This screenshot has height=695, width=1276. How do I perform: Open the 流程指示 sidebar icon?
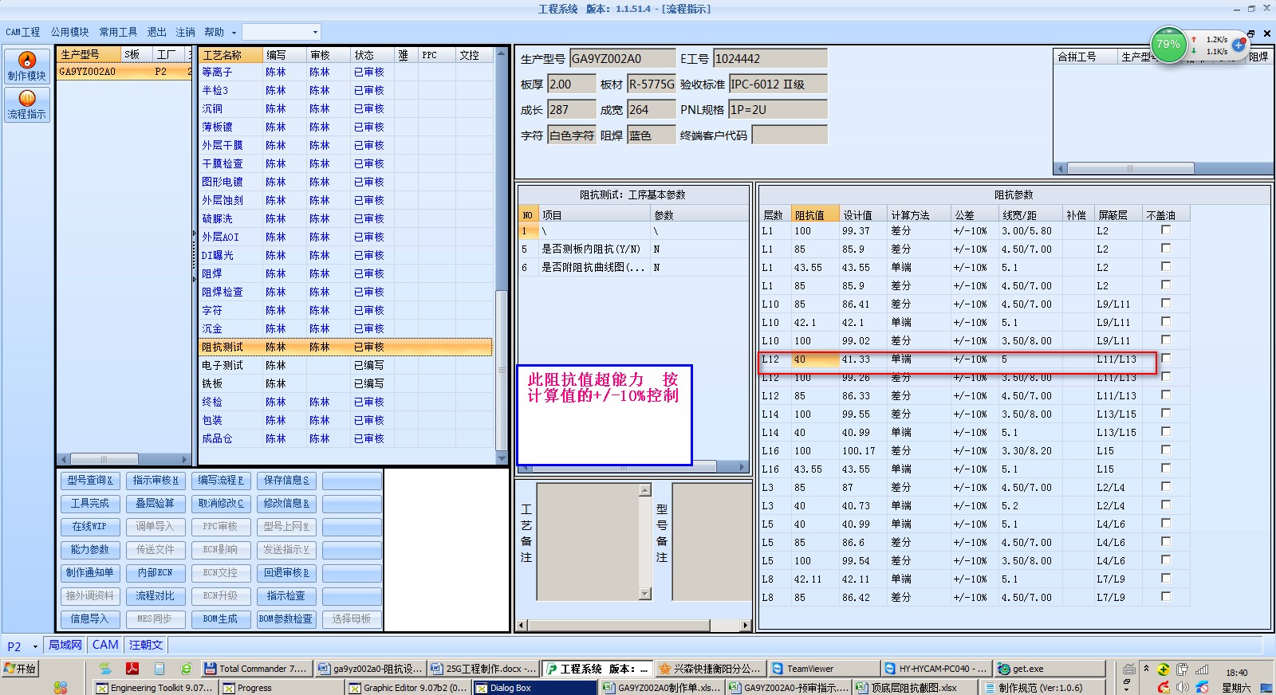[27, 104]
